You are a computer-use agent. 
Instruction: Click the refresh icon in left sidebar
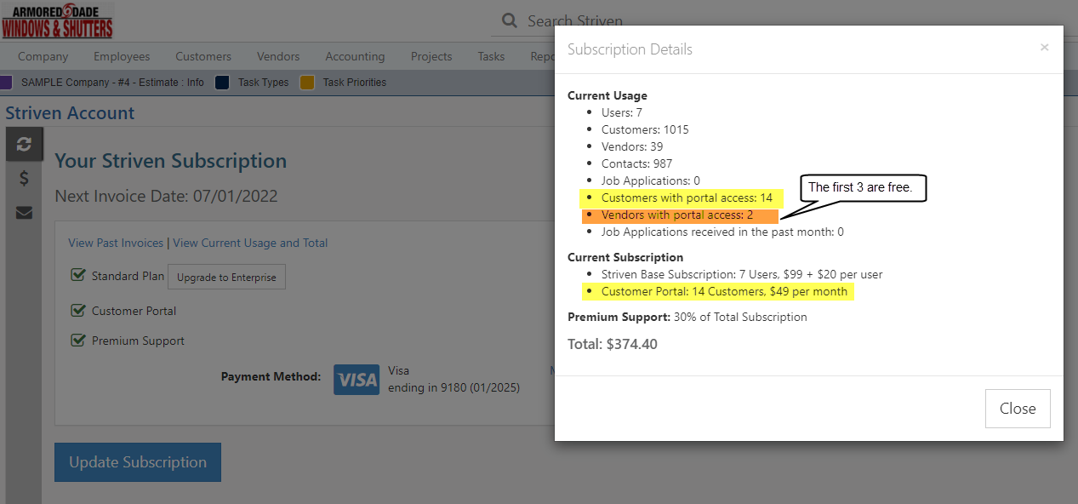[24, 144]
